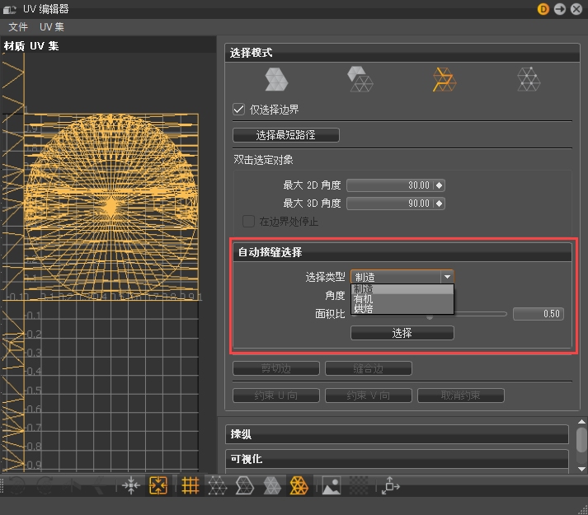Viewport: 588px width, 515px height.
Task: Expand the 操纵 panel
Action: coord(397,434)
